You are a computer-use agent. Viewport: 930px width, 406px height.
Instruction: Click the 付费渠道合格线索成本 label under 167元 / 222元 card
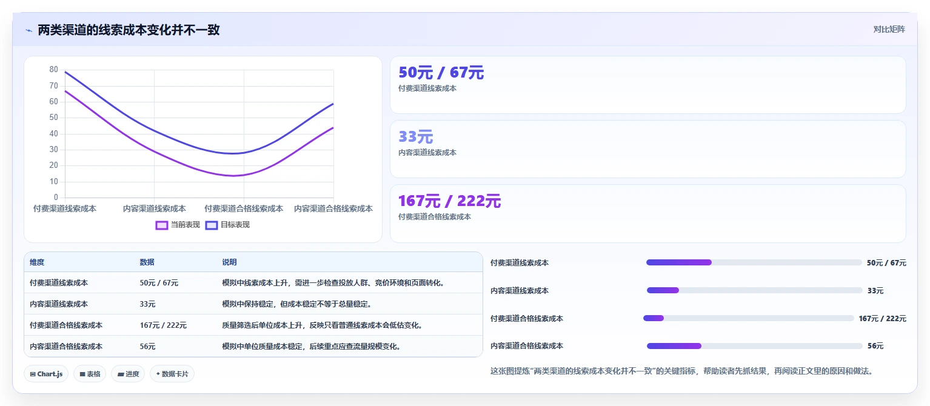tap(435, 217)
